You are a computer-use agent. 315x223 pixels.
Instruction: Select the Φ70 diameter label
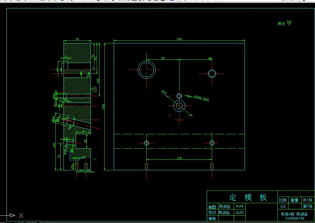tap(164, 92)
